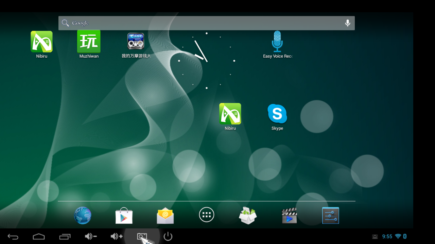The image size is (435, 244).
Task: Open the Google Play Store
Action: (x=124, y=216)
